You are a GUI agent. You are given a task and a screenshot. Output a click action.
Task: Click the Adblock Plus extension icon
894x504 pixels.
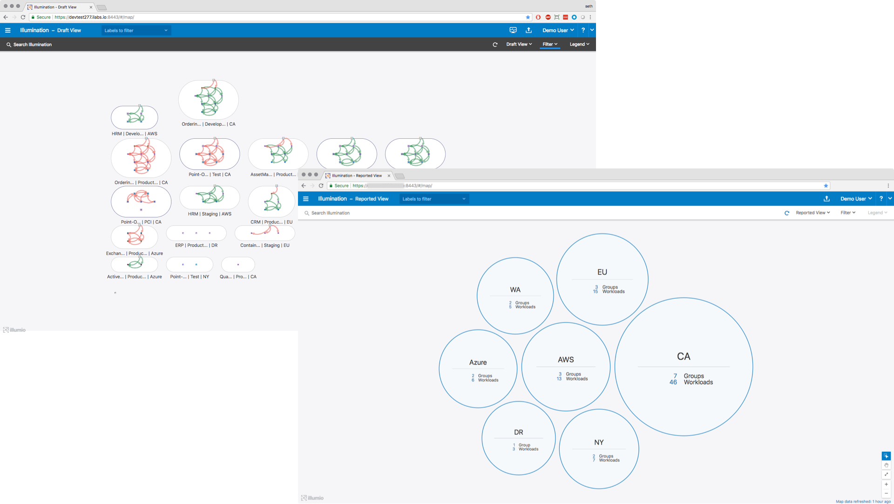click(548, 17)
